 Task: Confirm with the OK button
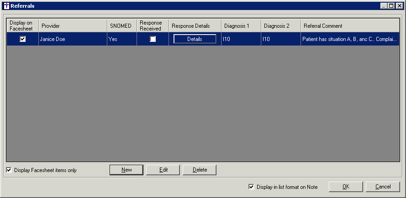(x=346, y=187)
